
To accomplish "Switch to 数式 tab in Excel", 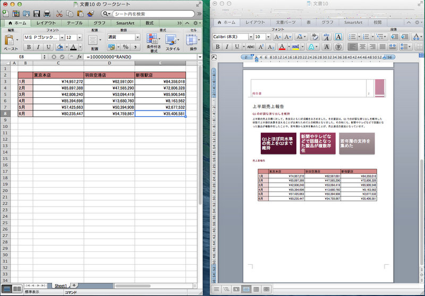I will pyautogui.click(x=149, y=23).
